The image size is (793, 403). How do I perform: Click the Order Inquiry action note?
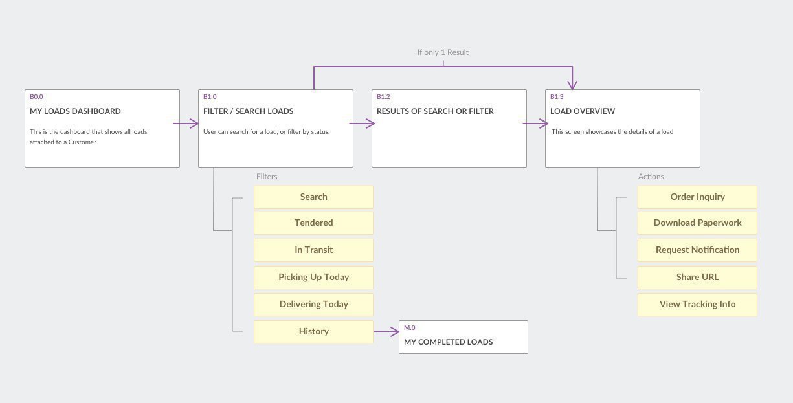coord(697,197)
